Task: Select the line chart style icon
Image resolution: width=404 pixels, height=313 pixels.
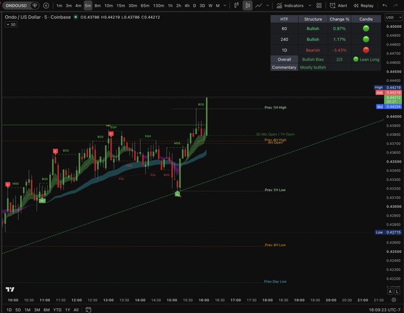Action: (x=258, y=5)
